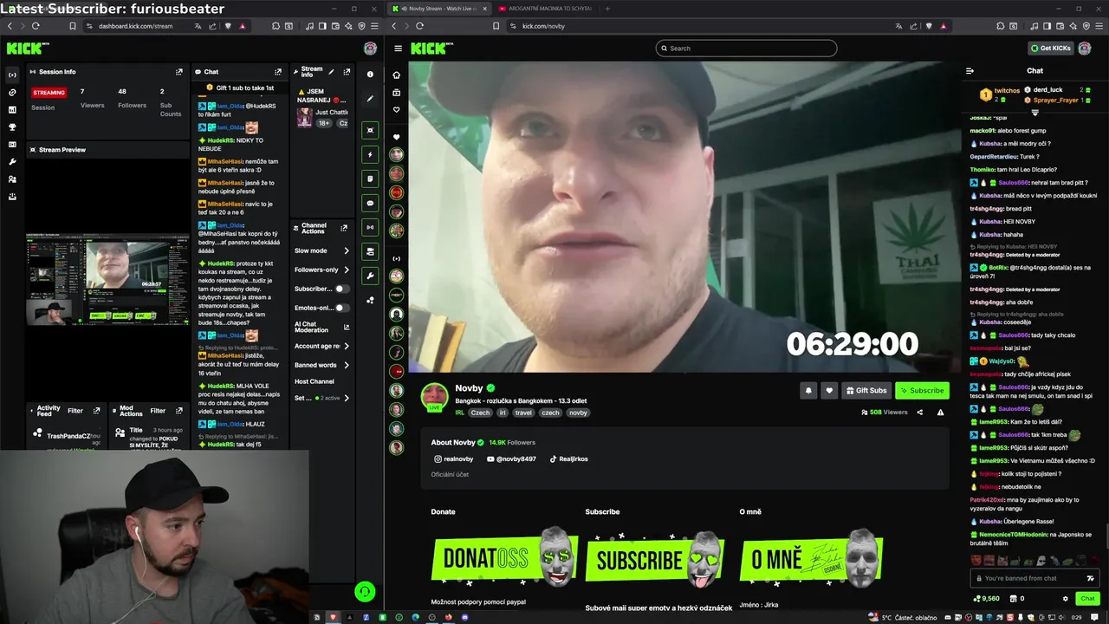
Task: Click chat bubble icon in dashboard toolbar
Action: [370, 203]
